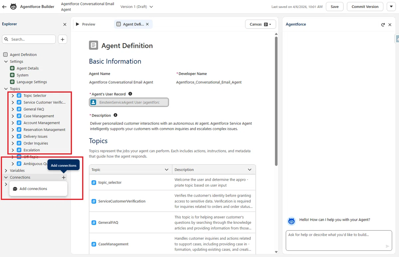Click the back arrow beside Agentforce Builder
This screenshot has height=257, width=399.
(x=4, y=7)
